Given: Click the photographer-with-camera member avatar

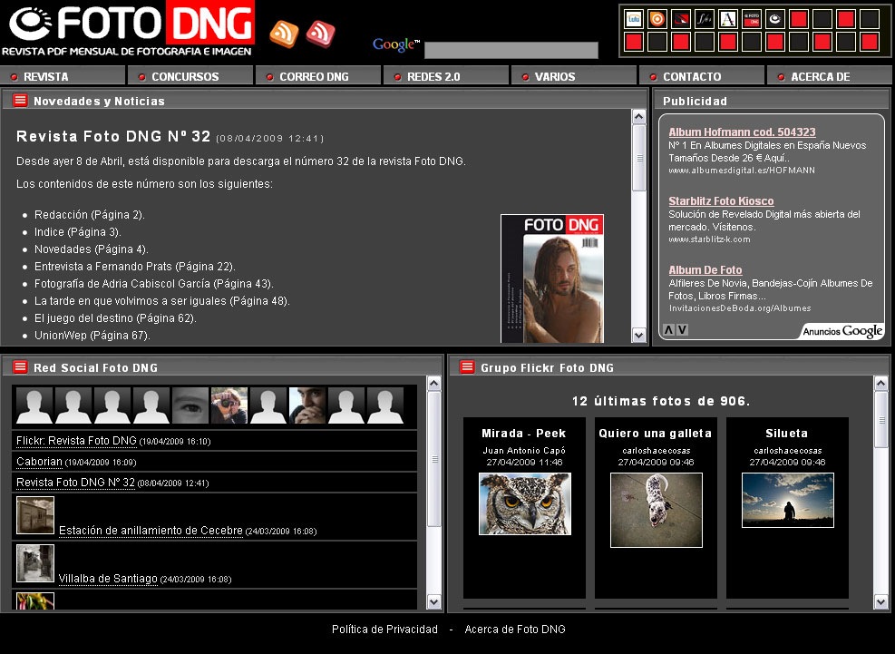Looking at the screenshot, I should [229, 405].
